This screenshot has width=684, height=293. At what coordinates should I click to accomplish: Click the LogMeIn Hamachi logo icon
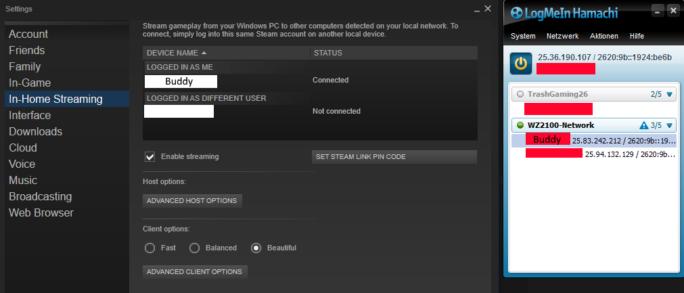tap(517, 12)
